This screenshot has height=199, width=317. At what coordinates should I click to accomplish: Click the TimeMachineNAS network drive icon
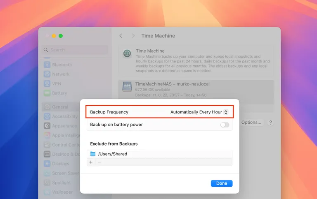(x=127, y=86)
